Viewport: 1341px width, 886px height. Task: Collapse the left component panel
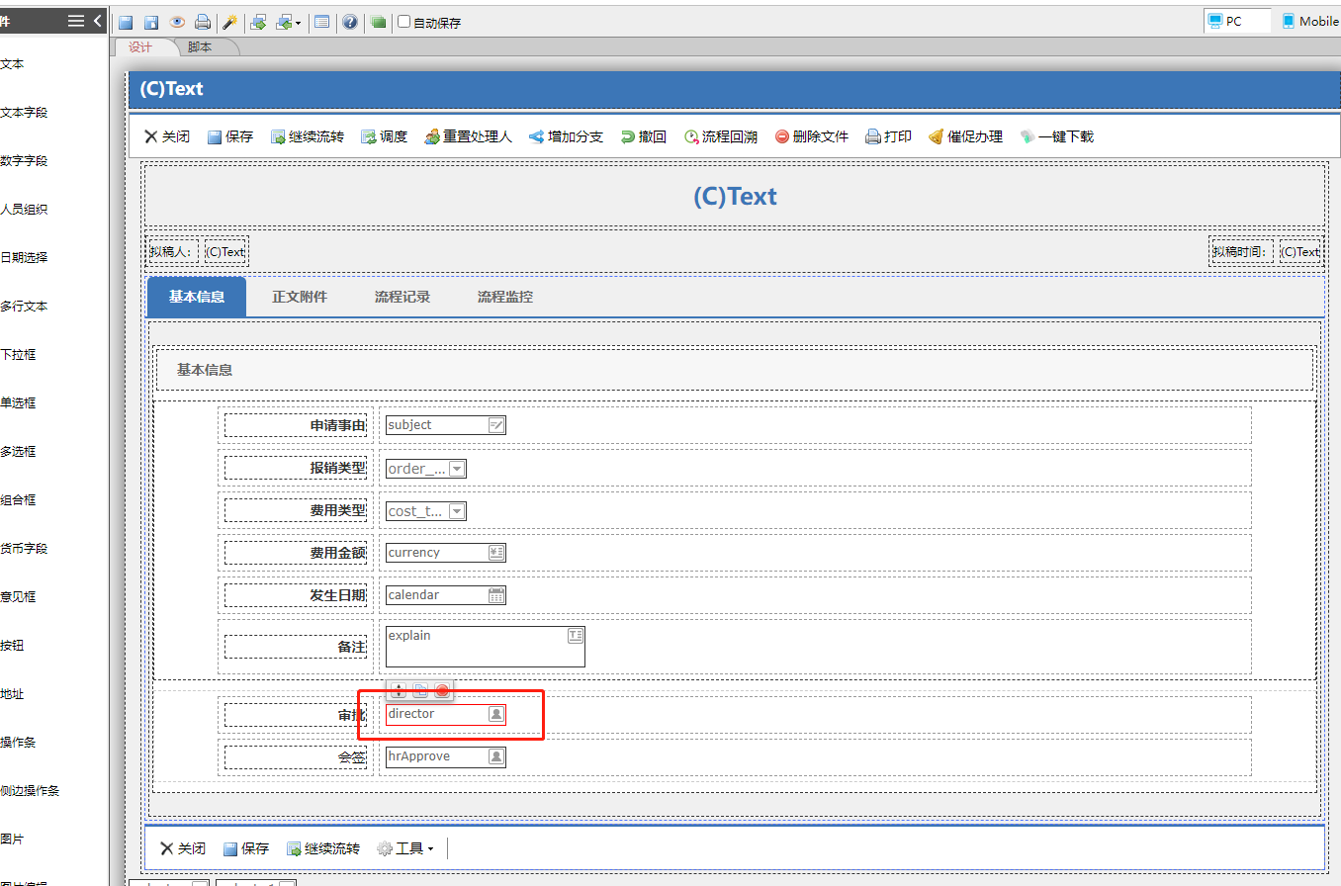point(97,21)
